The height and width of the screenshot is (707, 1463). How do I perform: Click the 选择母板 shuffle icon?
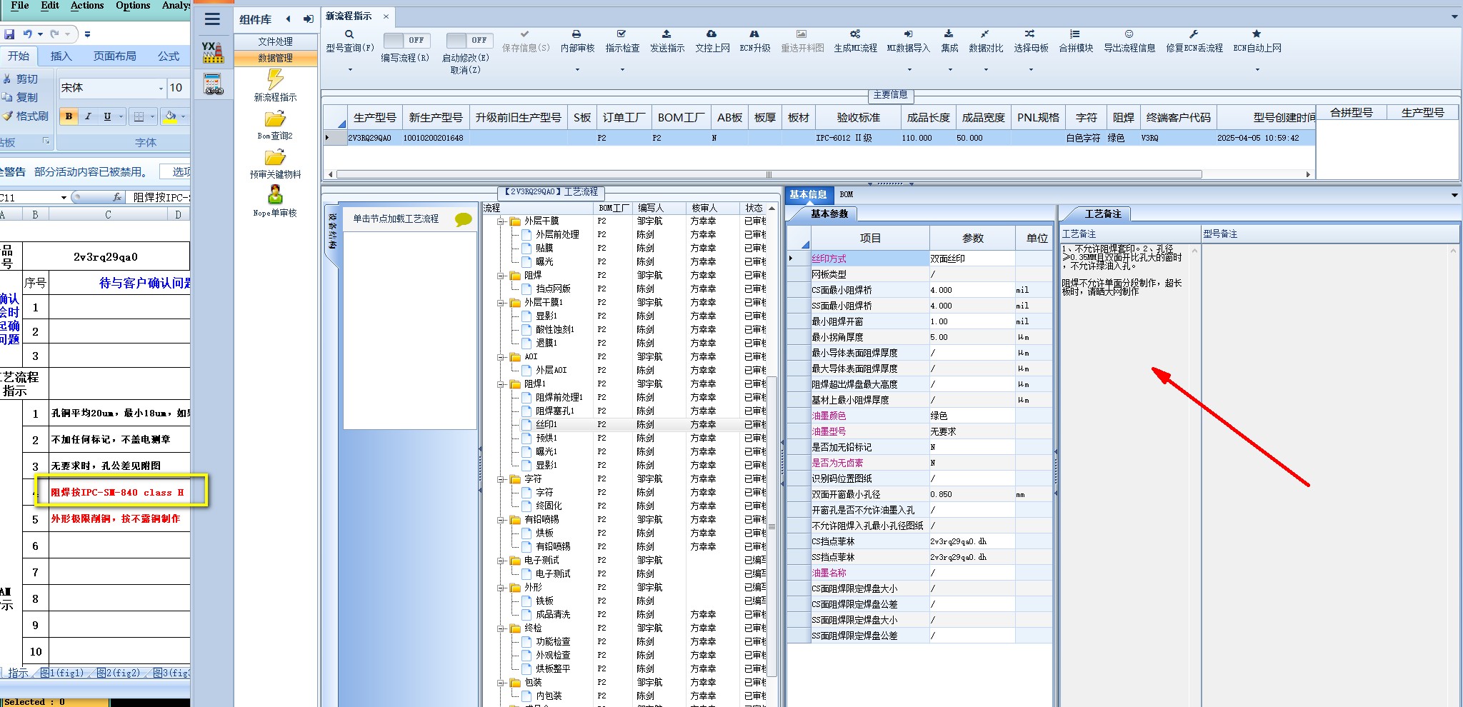pyautogui.click(x=1030, y=34)
